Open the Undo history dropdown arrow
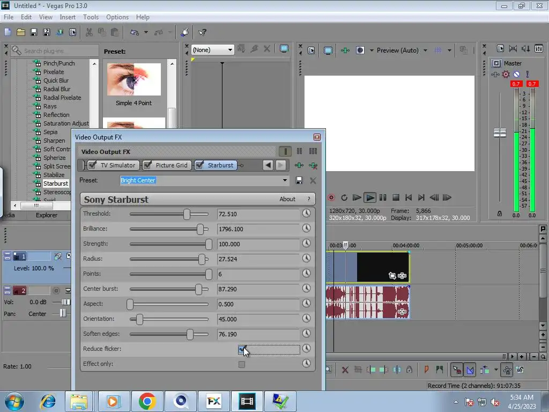Image resolution: width=549 pixels, height=412 pixels. (x=146, y=32)
